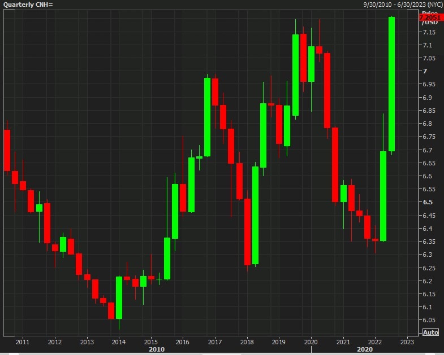The width and height of the screenshot is (444, 355).
Task: Select the 6.8 price axis label
Action: click(428, 124)
